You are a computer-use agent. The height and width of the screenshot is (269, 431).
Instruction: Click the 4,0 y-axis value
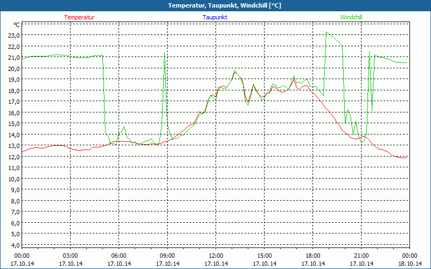click(x=16, y=245)
